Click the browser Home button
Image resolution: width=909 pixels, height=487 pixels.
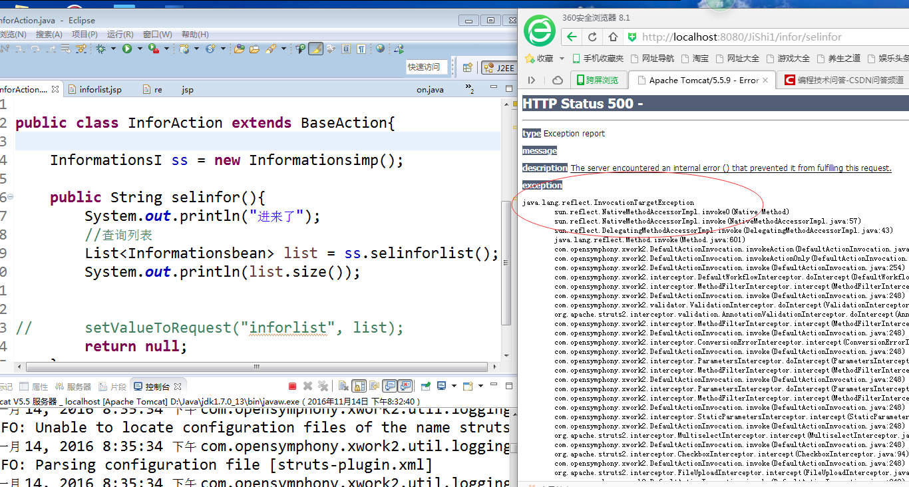coord(613,37)
